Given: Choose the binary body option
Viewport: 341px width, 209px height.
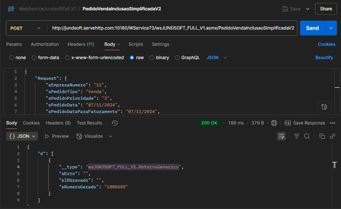Looking at the screenshot, I should [152, 58].
